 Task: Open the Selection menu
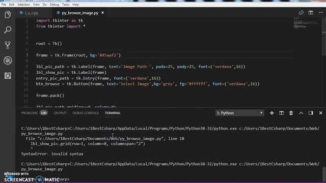(23, 5)
